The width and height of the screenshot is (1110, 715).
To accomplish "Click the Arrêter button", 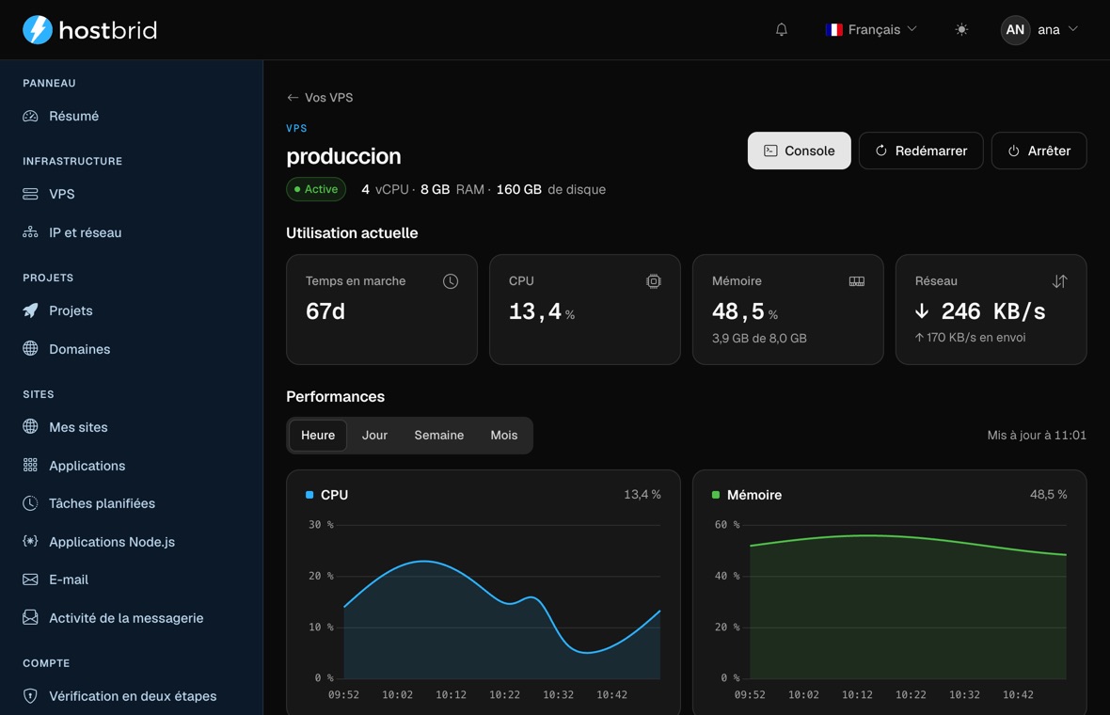I will click(1039, 151).
